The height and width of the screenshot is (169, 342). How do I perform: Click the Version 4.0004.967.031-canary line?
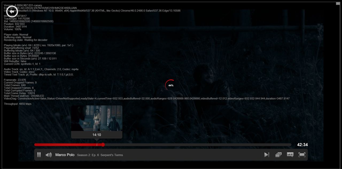coord(23,5)
